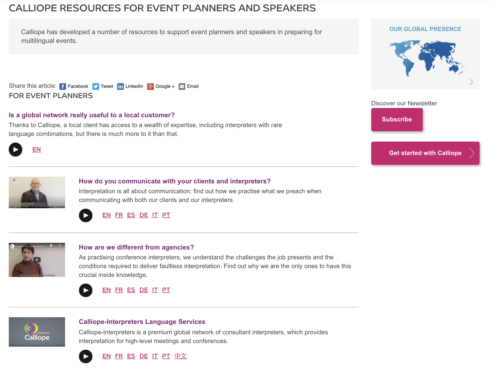Play the communicate with clients video
The height and width of the screenshot is (373, 493).
86,215
